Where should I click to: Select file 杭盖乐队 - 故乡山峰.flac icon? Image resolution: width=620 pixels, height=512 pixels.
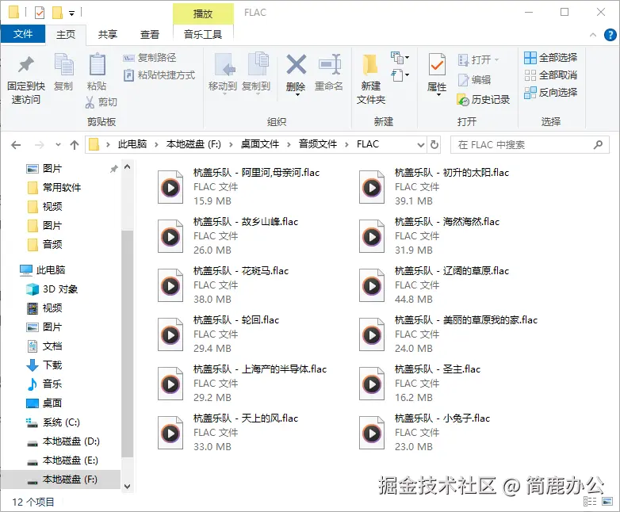click(x=170, y=236)
